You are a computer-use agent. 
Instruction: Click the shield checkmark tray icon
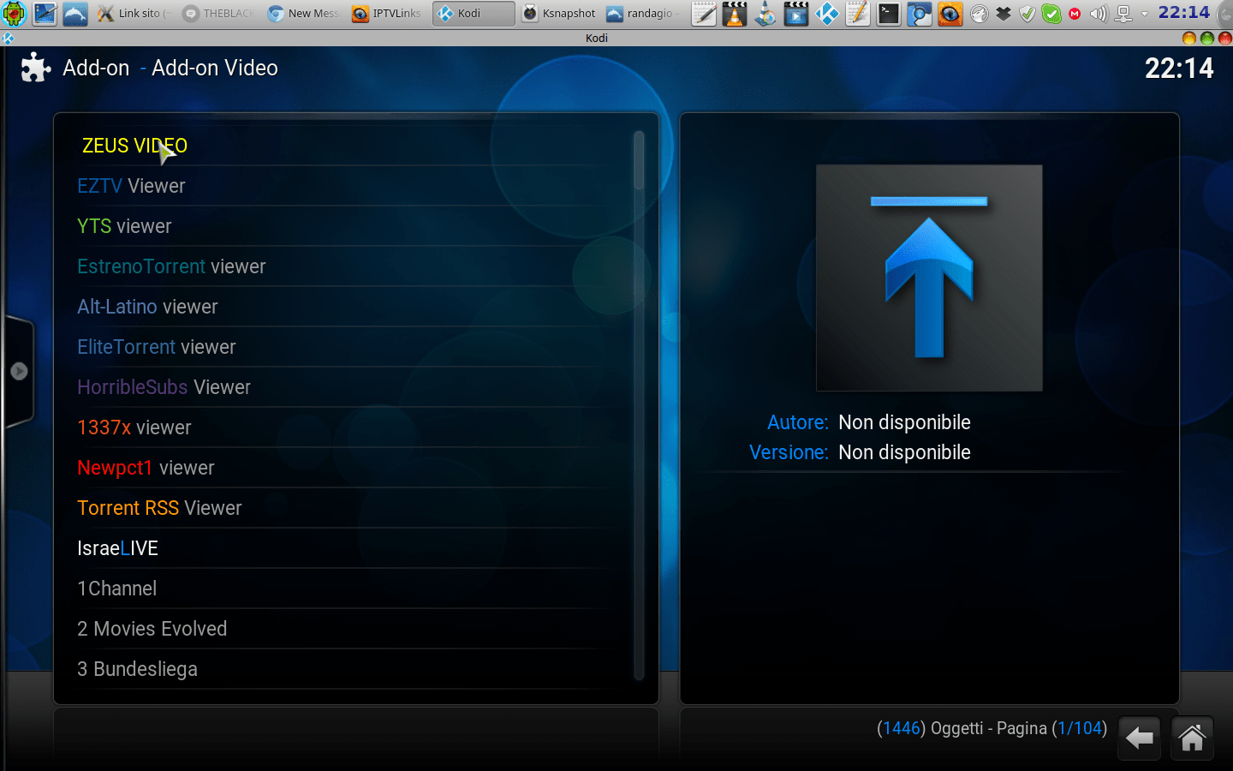pyautogui.click(x=1027, y=14)
